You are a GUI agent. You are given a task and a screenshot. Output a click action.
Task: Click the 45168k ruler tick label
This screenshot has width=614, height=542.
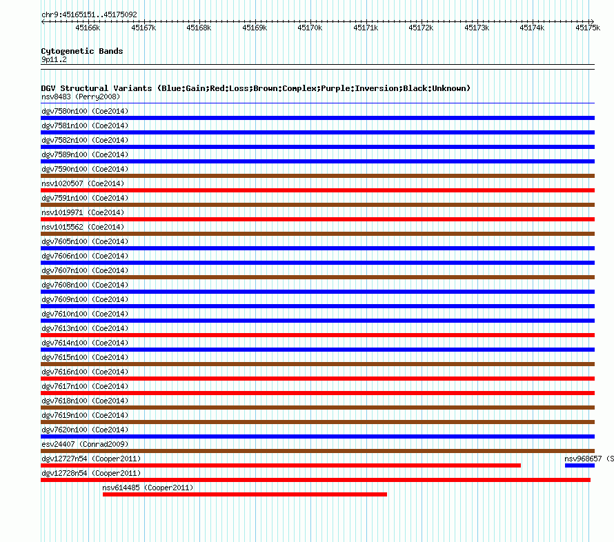pos(199,28)
